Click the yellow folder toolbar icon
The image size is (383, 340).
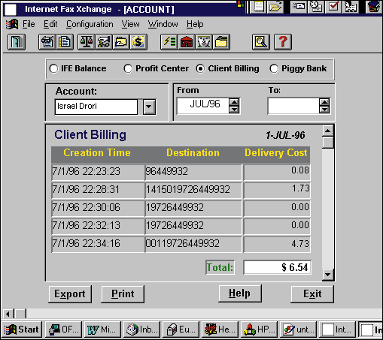coord(221,42)
